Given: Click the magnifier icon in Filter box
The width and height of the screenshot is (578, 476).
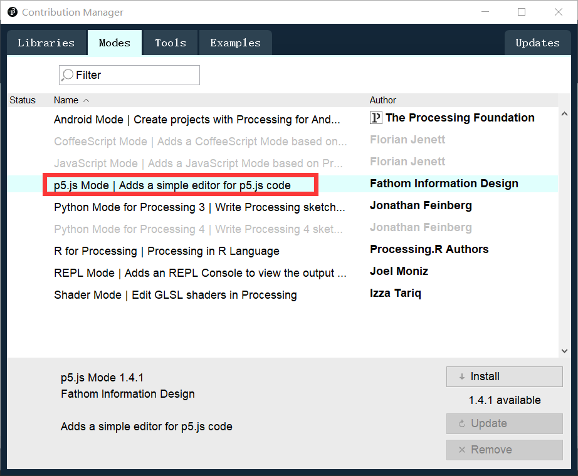Looking at the screenshot, I should coord(68,75).
